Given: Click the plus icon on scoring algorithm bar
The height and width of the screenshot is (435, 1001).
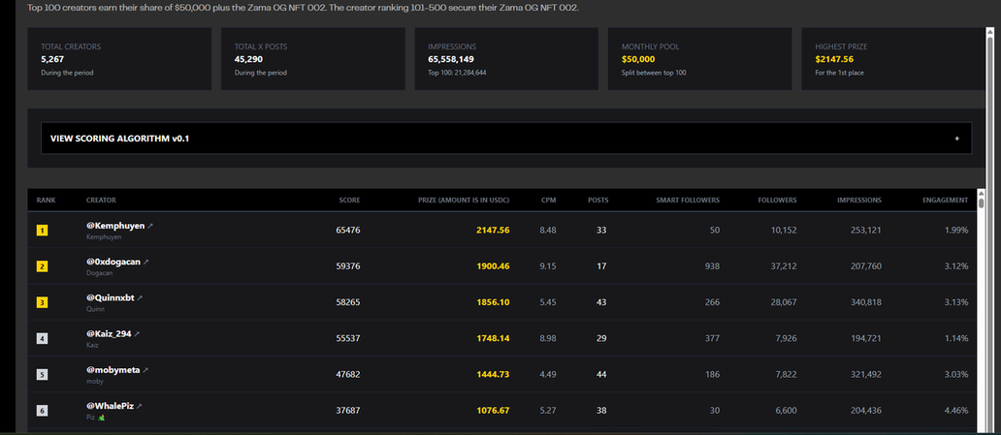Looking at the screenshot, I should tap(956, 139).
